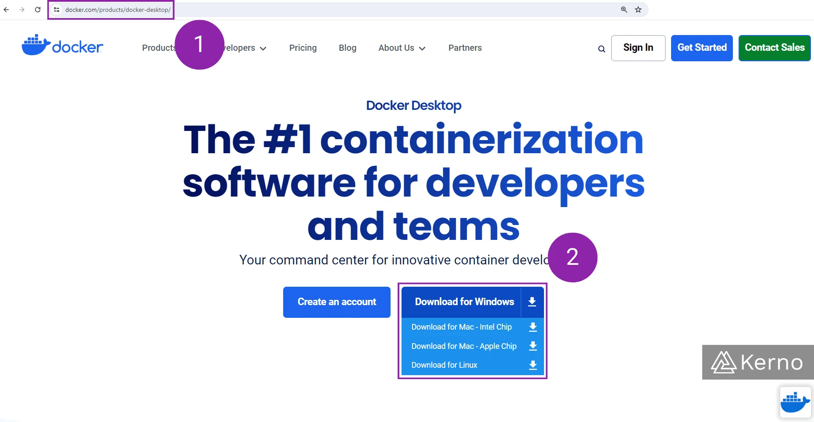Viewport: 814px width, 422px height.
Task: Open the site search magnifier
Action: pos(601,49)
